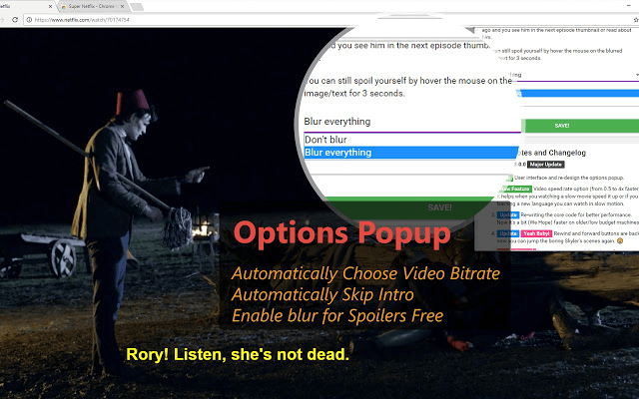Click text 'Re-writing the core code for better performance.'

[576, 214]
